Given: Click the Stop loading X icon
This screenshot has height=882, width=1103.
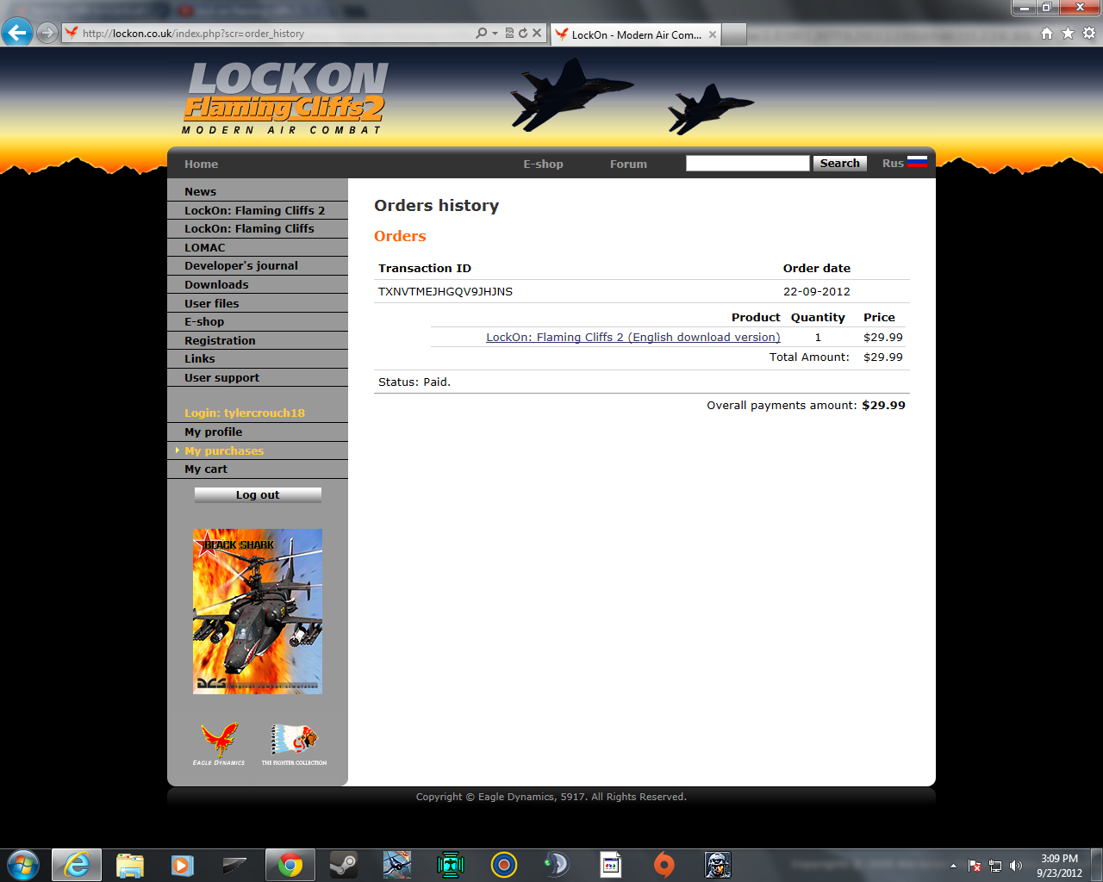Looking at the screenshot, I should pyautogui.click(x=537, y=33).
